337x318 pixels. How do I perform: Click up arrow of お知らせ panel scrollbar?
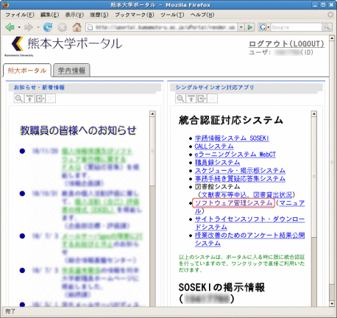click(152, 113)
